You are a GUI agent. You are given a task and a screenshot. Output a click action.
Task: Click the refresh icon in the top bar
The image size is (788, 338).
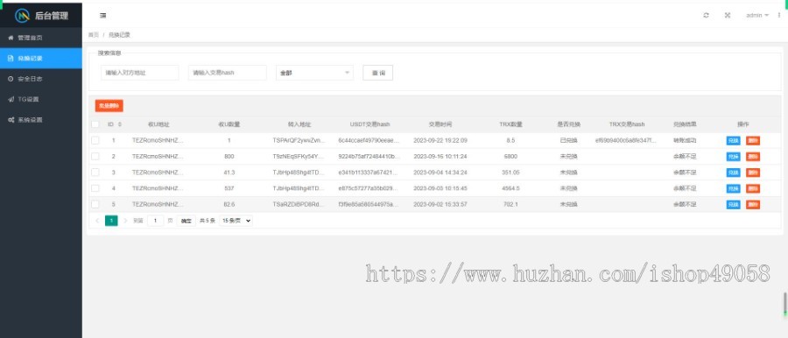(706, 16)
